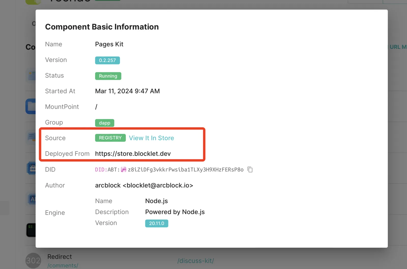Click the Group label
The width and height of the screenshot is (407, 269).
(x=54, y=123)
